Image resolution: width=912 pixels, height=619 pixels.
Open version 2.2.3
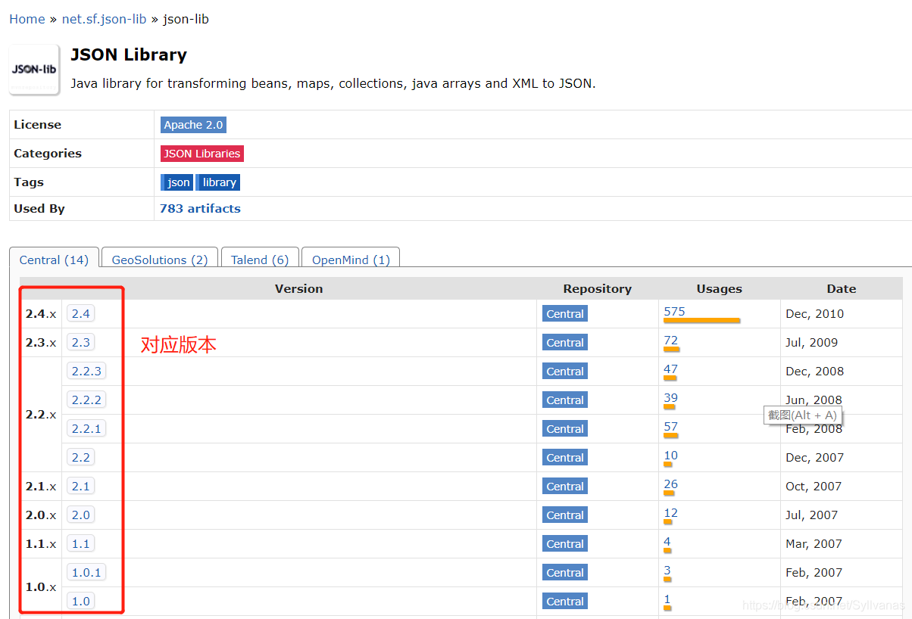(86, 371)
